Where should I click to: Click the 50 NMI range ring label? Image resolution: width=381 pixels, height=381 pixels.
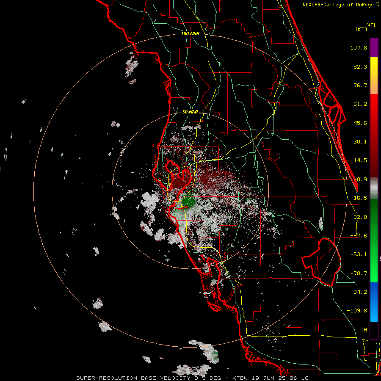pos(190,112)
